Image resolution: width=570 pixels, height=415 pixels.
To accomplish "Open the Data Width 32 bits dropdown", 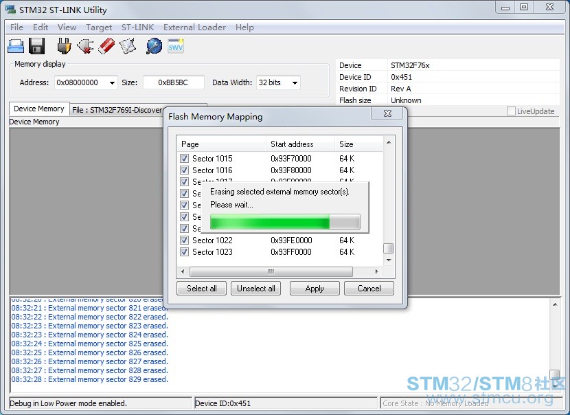I will click(x=295, y=82).
